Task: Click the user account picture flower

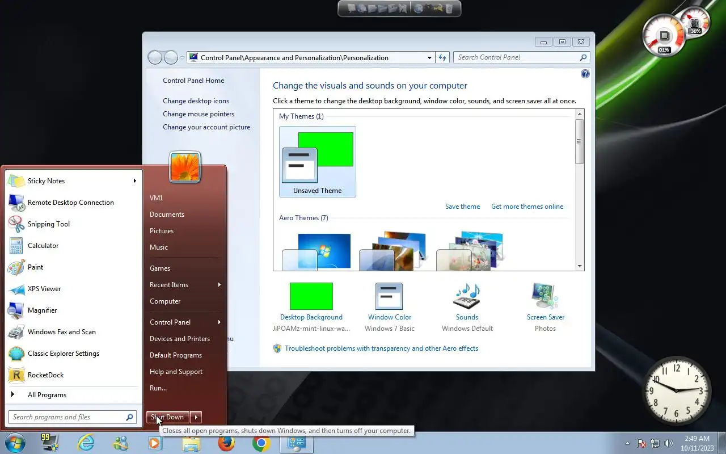Action: [x=185, y=167]
